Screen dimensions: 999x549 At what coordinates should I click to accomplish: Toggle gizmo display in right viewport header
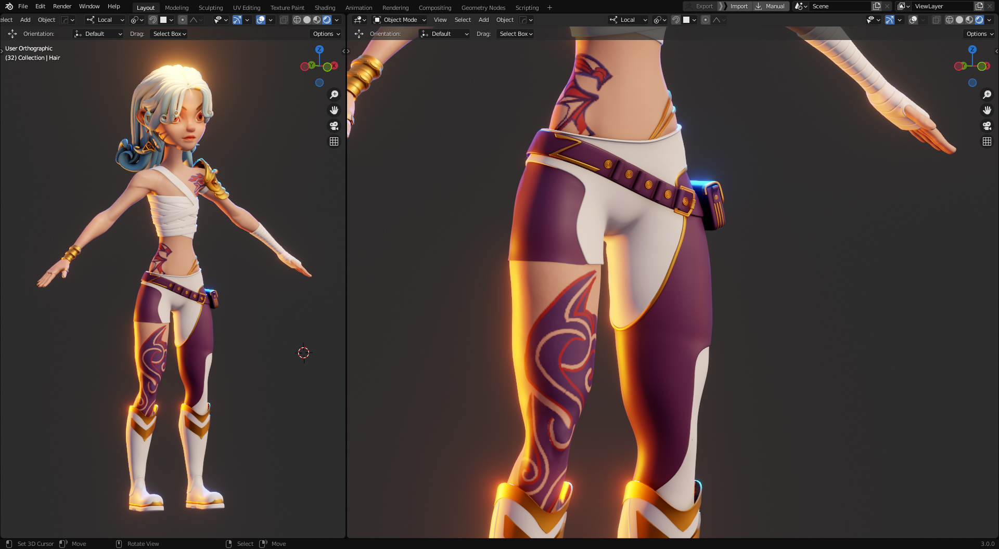pyautogui.click(x=890, y=20)
